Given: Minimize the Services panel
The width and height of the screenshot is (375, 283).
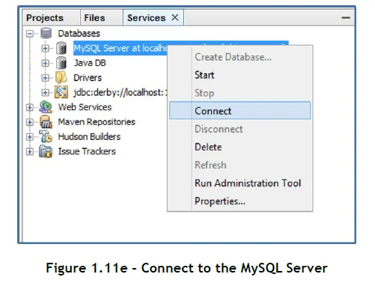Looking at the screenshot, I should pos(346,17).
